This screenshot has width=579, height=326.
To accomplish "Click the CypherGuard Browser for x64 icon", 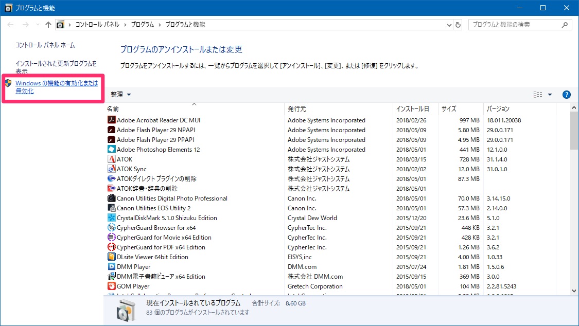I will (x=111, y=228).
